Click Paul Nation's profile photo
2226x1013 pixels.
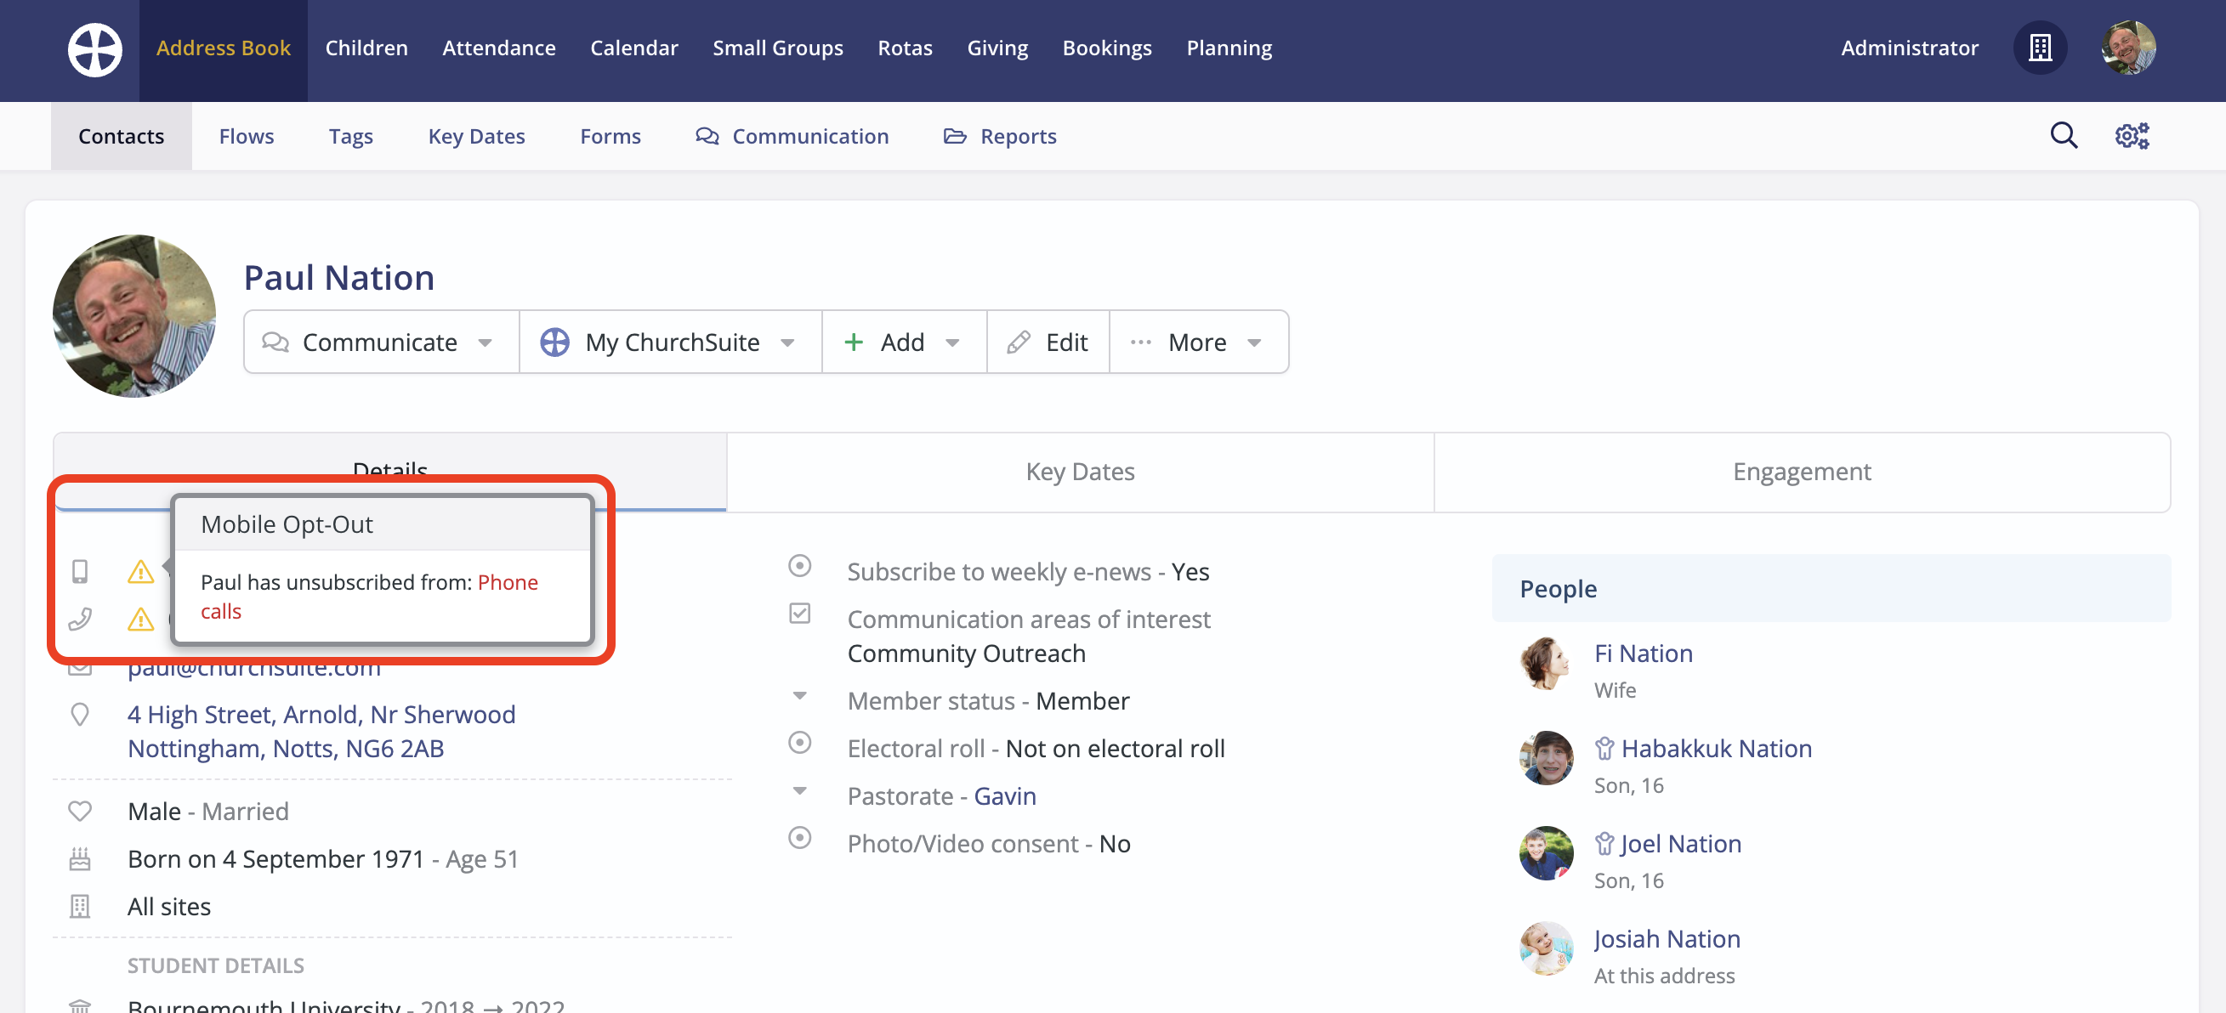(134, 316)
